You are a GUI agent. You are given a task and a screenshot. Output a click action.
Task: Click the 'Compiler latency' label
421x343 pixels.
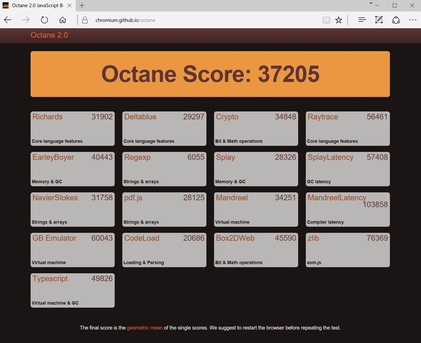coord(325,222)
